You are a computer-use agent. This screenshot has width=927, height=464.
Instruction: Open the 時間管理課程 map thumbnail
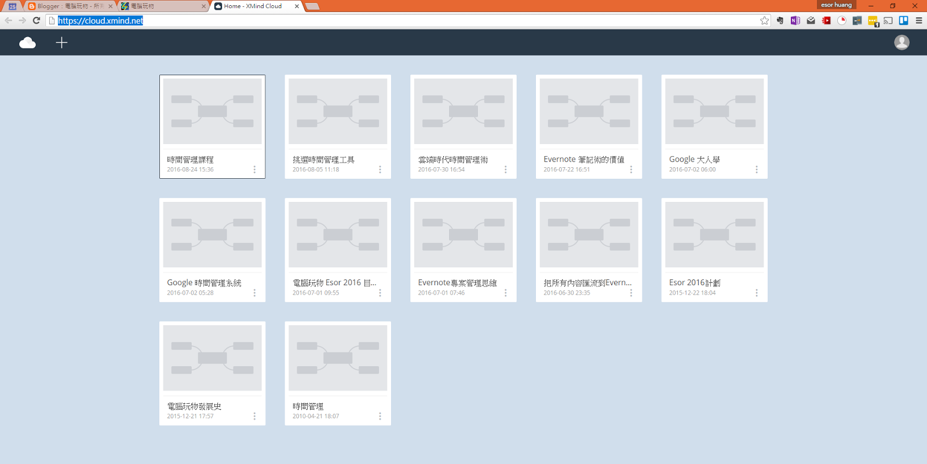tap(213, 111)
